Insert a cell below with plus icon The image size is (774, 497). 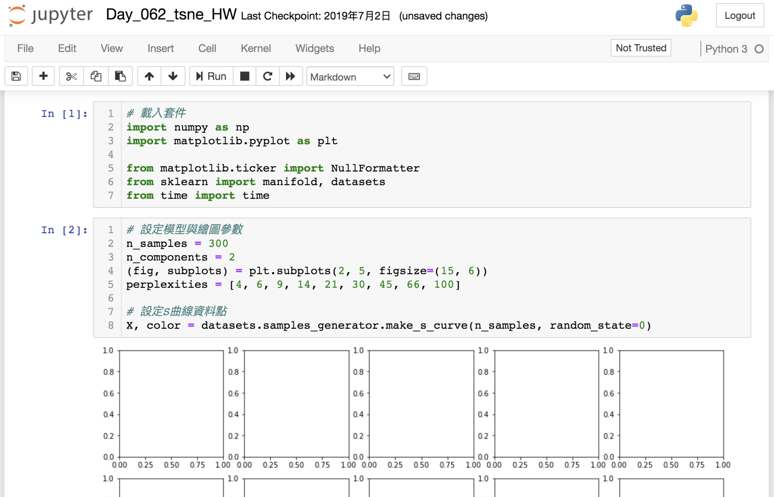(43, 76)
